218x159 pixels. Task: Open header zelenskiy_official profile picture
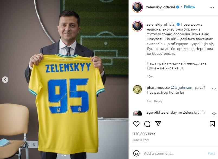coord(137,7)
